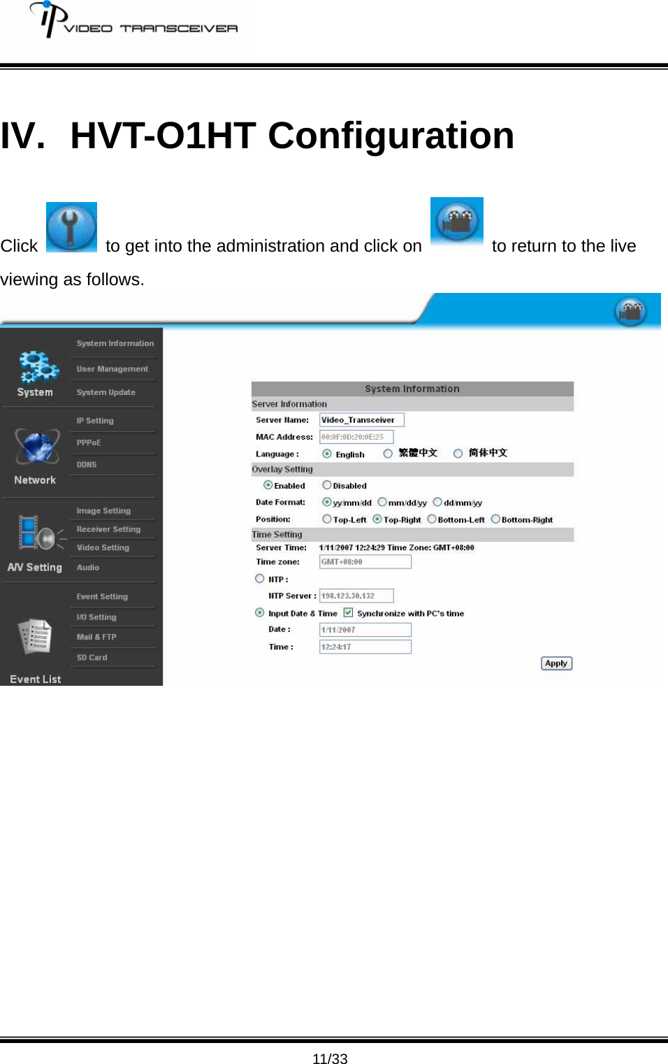Screen dimensions: 668x1064
Task: Open the System Information menu item
Action: tap(115, 343)
